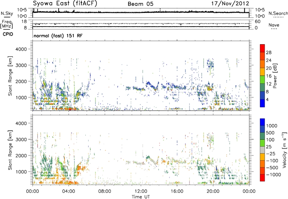288x199 pixels.
Task: Click the "20:00" time tick label
Action: pyautogui.click(x=213, y=191)
